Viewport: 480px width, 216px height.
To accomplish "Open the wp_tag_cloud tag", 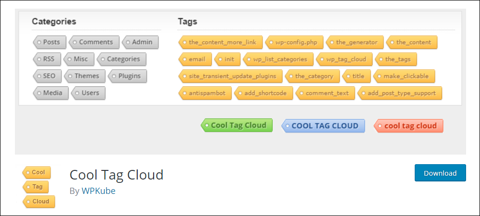I will pos(344,59).
